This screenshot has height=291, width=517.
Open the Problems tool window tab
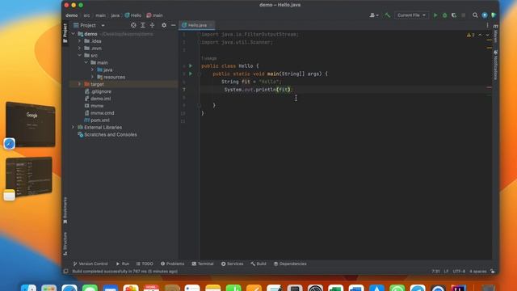click(172, 264)
